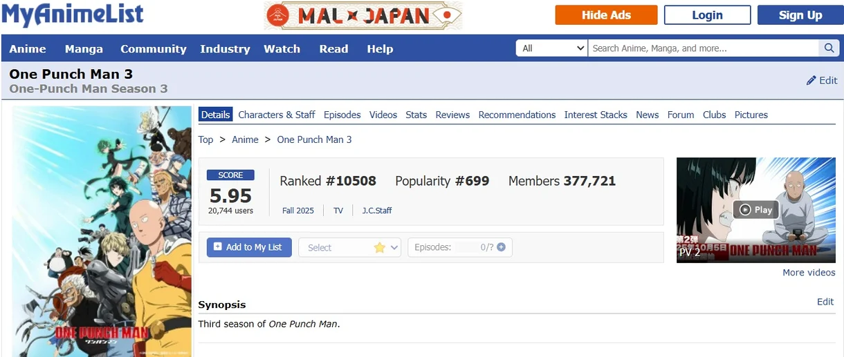844x357 pixels.
Task: Click the Login button
Action: tap(707, 15)
